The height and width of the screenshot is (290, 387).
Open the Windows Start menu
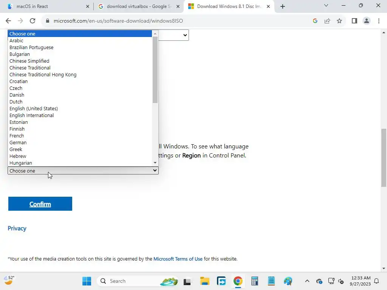point(87,281)
